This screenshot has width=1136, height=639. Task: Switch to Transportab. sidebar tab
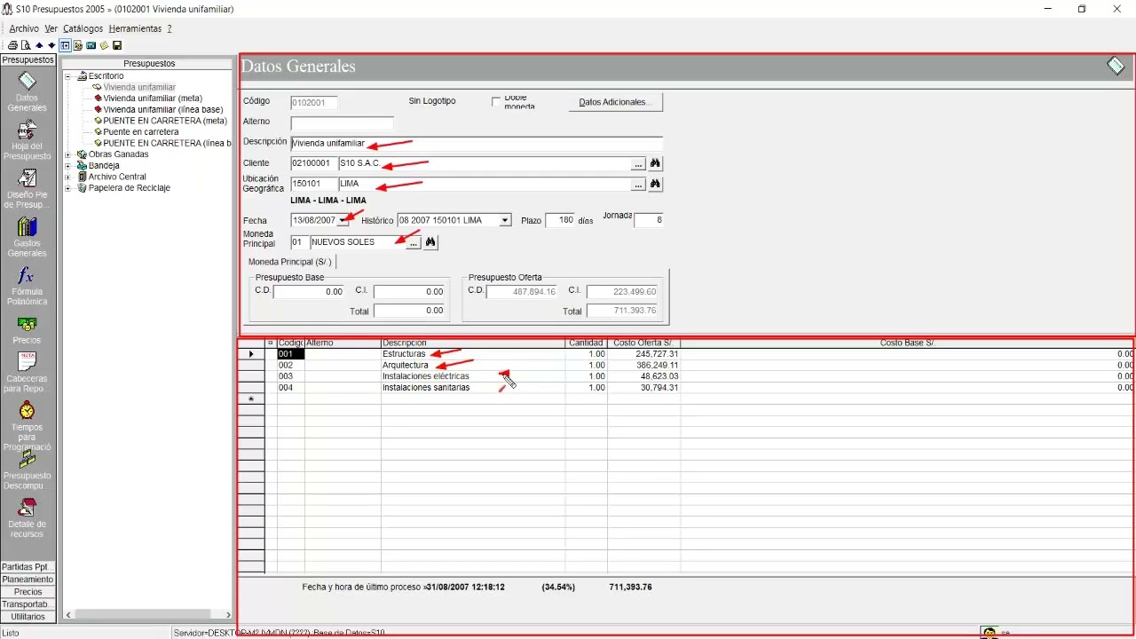click(28, 604)
